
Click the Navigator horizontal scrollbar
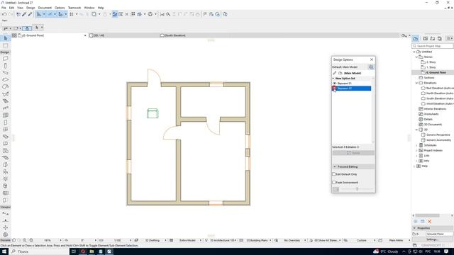(427, 215)
